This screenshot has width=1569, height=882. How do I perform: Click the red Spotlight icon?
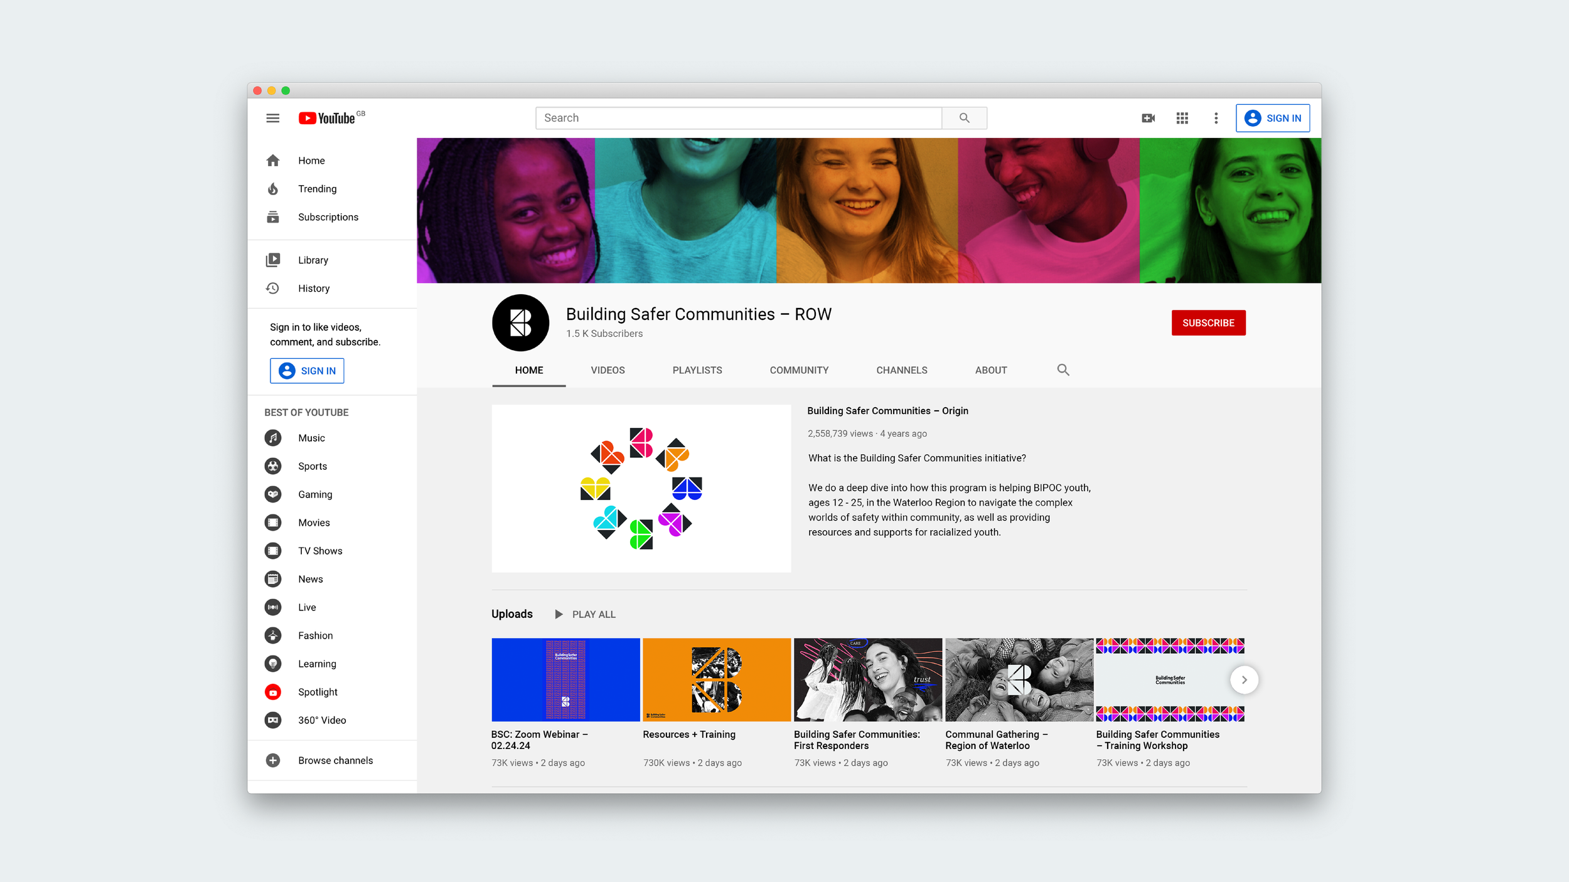(272, 692)
